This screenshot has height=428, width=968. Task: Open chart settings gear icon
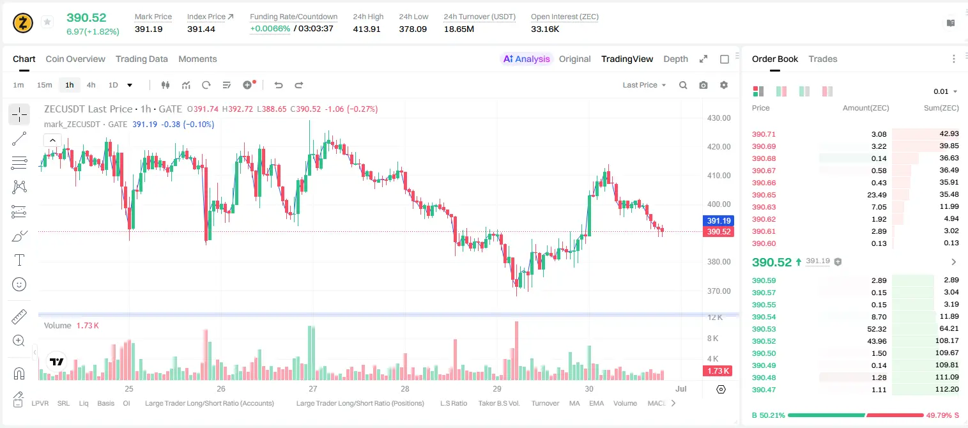(724, 85)
